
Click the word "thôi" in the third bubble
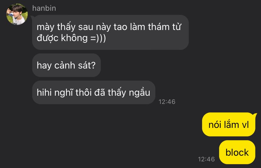[84, 93]
